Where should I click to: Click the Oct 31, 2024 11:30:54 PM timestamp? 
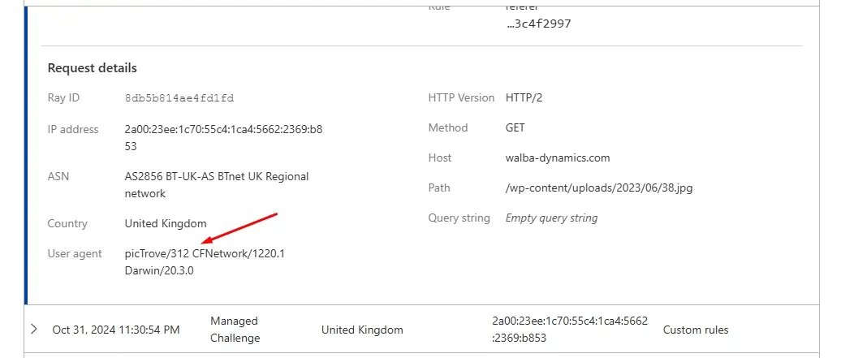[116, 330]
